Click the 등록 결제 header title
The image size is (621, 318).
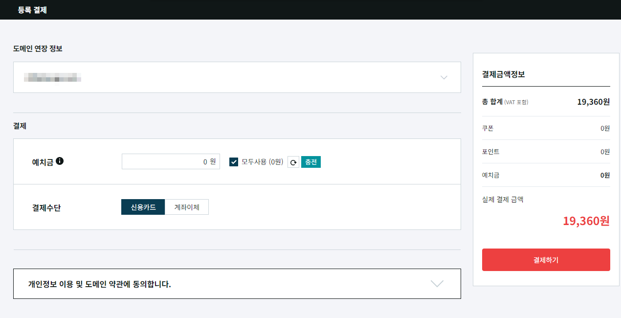31,10
